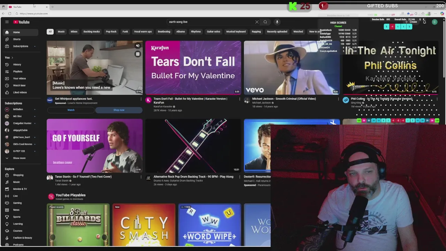Click the Create button
Viewport: 446px width, 251px height.
click(411, 22)
